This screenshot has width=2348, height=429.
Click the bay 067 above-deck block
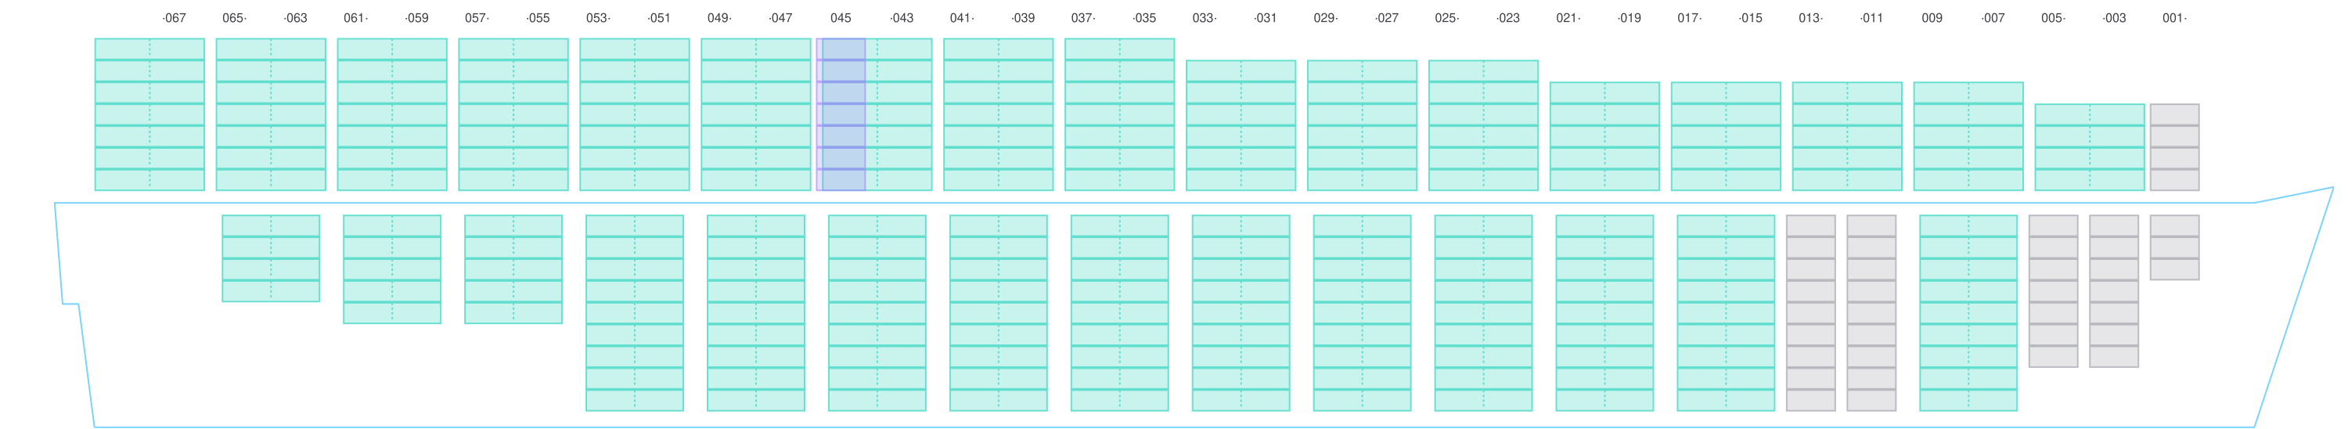click(x=149, y=115)
